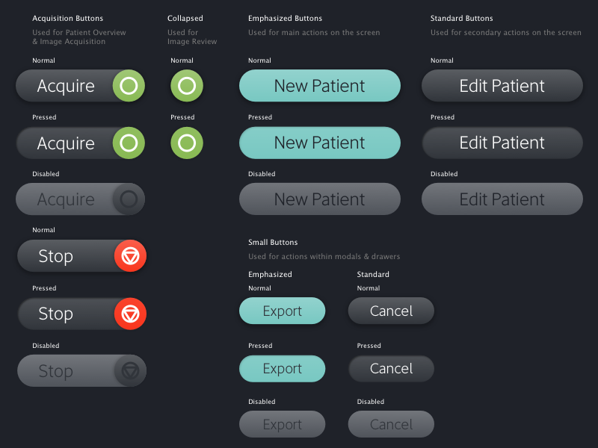The height and width of the screenshot is (448, 598).
Task: Click the green circle icon on the Pressed Acquire button
Action: click(129, 143)
